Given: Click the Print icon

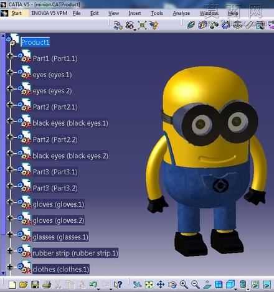Looking at the screenshot, I should pos(47,285).
